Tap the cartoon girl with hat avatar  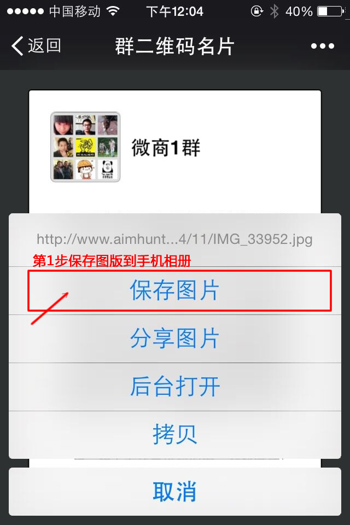click(x=85, y=170)
